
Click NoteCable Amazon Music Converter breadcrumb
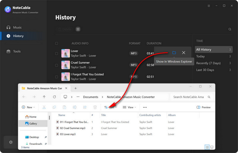pos(131,97)
